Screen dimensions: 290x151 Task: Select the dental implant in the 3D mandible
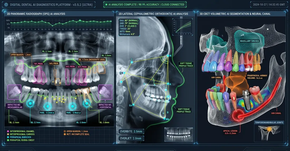pyautogui.click(x=246, y=100)
